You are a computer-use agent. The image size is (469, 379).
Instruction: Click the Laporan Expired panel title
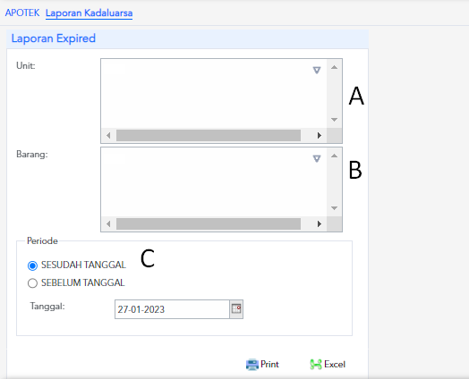click(53, 38)
